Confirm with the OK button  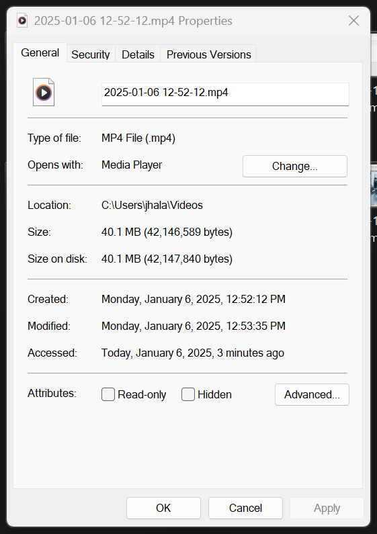point(163,508)
